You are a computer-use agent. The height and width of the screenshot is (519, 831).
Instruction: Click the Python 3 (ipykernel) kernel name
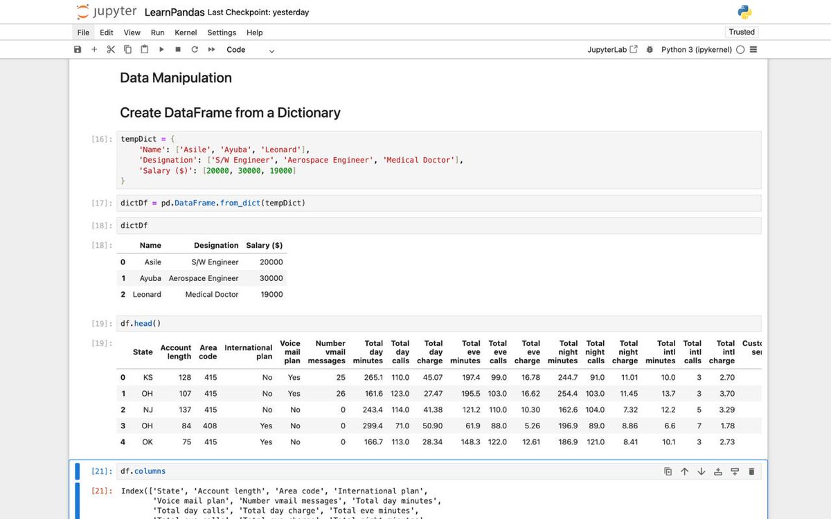tap(696, 50)
